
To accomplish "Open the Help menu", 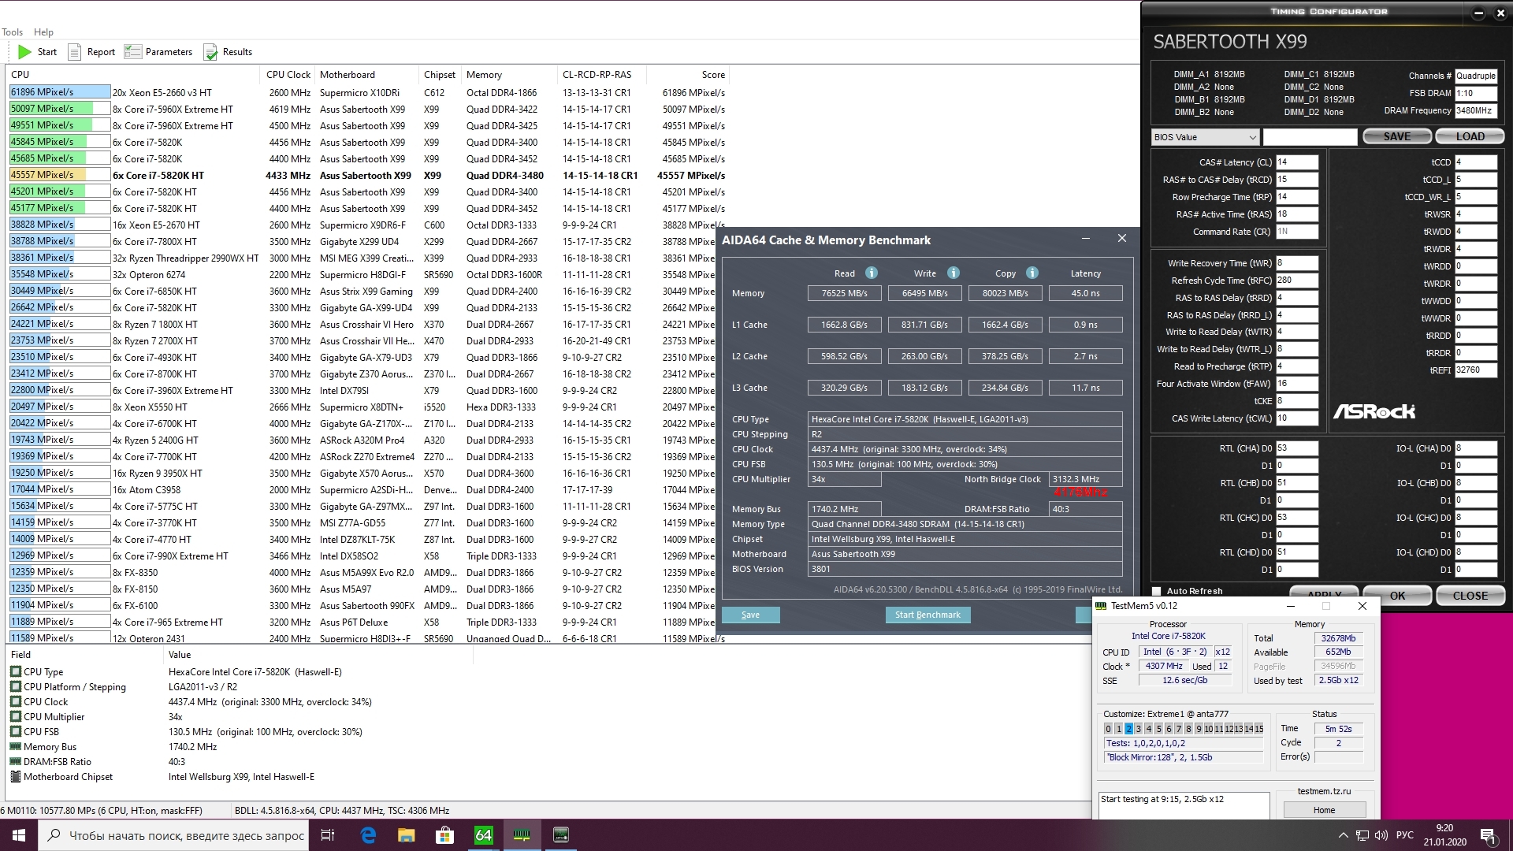I will click(43, 32).
